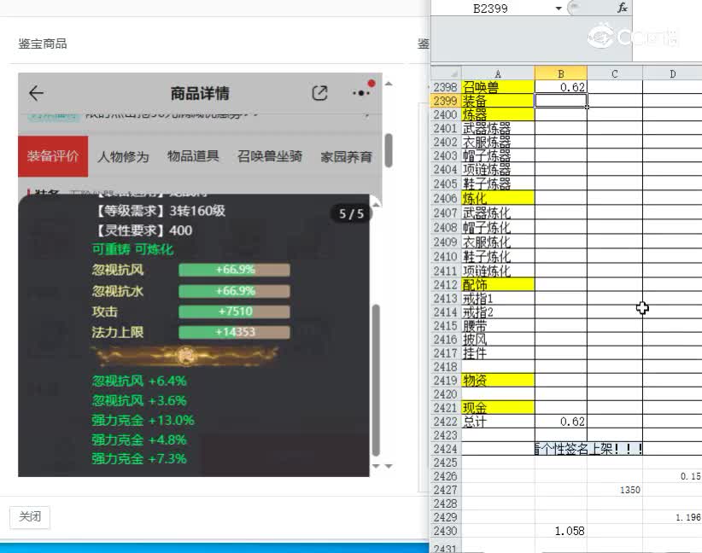Viewport: 702px width, 553px height.
Task: Open the 物品道具 tab
Action: pos(193,156)
